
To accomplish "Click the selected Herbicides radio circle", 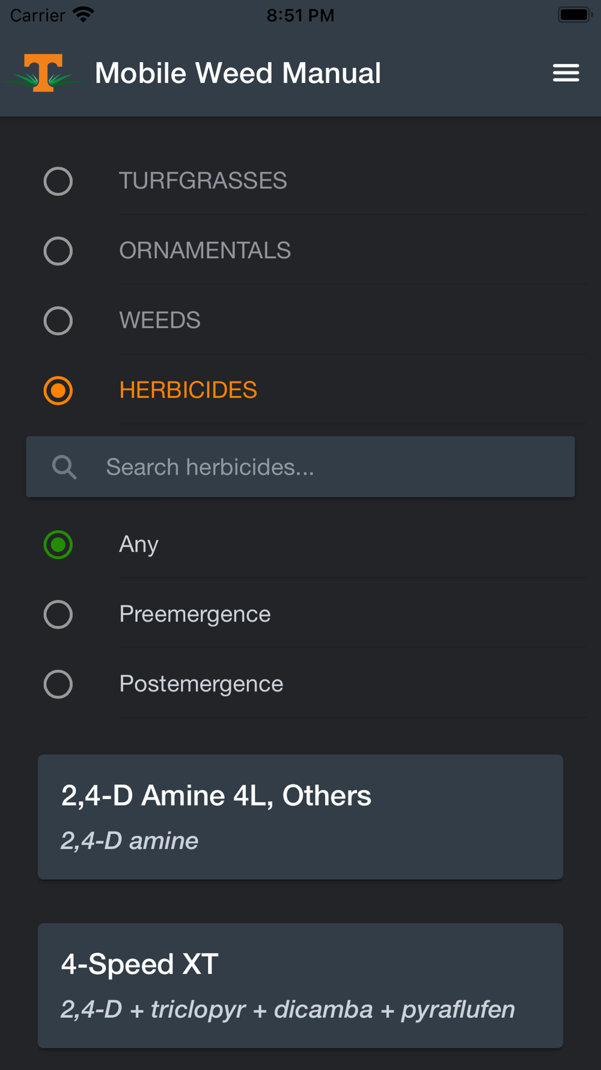I will (58, 391).
